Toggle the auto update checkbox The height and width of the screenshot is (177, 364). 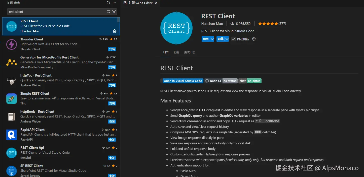coord(234,39)
